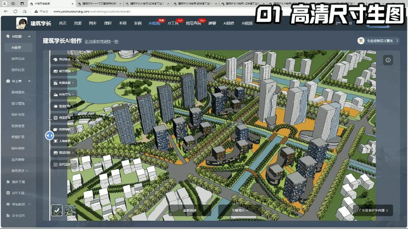Image resolution: width=408 pixels, height=229 pixels.
Task: Click 分享到企业内部 share button
Action: (x=373, y=211)
